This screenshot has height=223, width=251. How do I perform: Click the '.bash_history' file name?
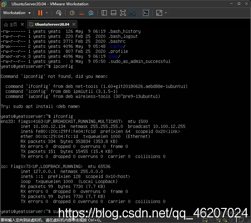[x=124, y=31]
